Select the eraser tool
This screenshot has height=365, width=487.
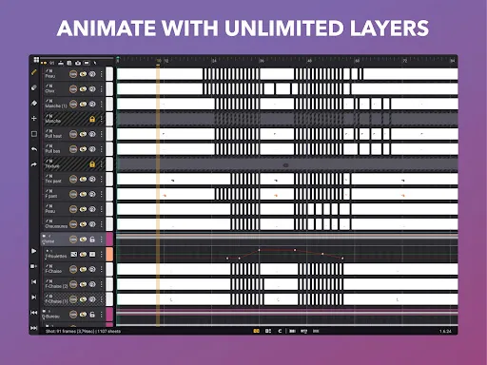(x=34, y=87)
